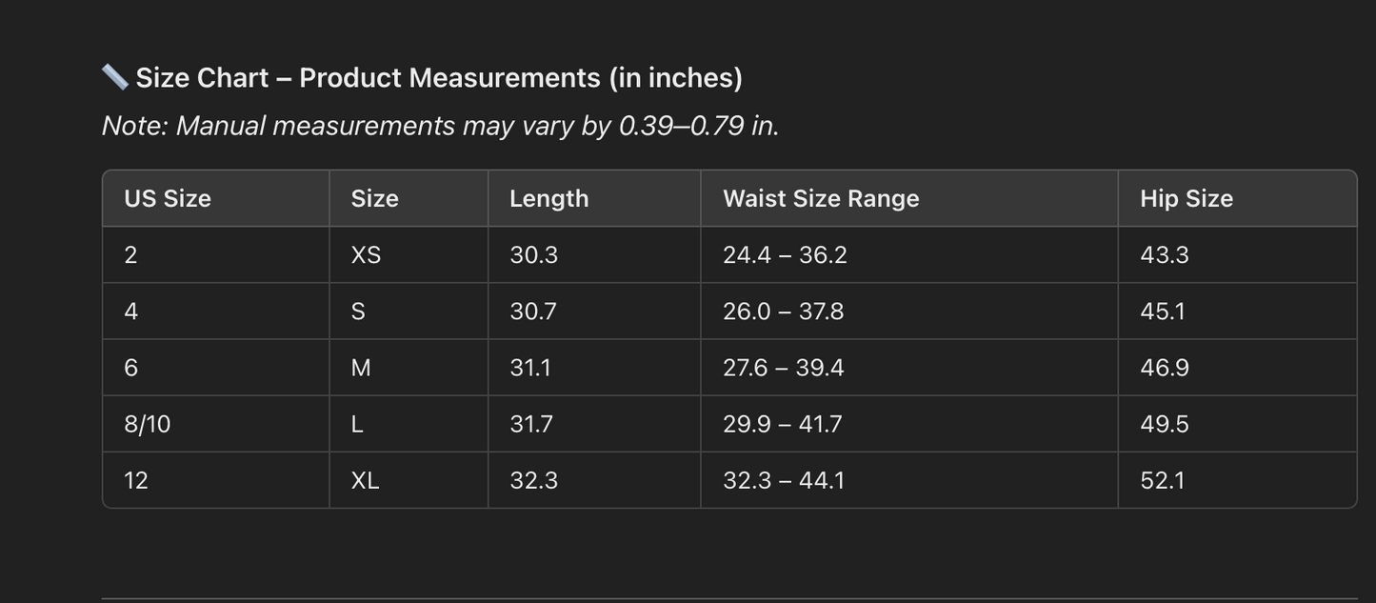Click waist range 32.3 – 44.1

click(x=783, y=480)
